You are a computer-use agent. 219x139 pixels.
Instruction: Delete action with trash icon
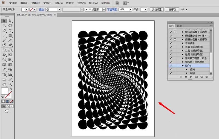(x=206, y=77)
